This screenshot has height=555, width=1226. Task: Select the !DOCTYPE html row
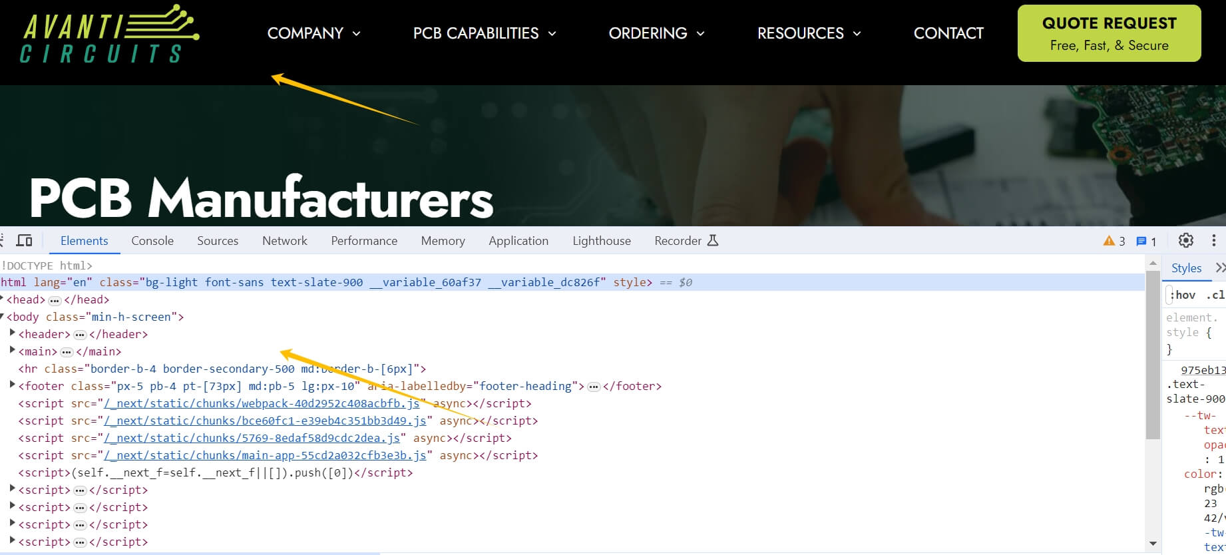click(47, 266)
